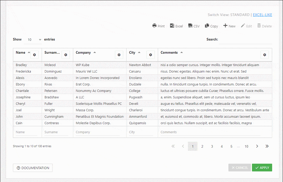Click the CANCEL button
283x182 pixels.
[240, 168]
